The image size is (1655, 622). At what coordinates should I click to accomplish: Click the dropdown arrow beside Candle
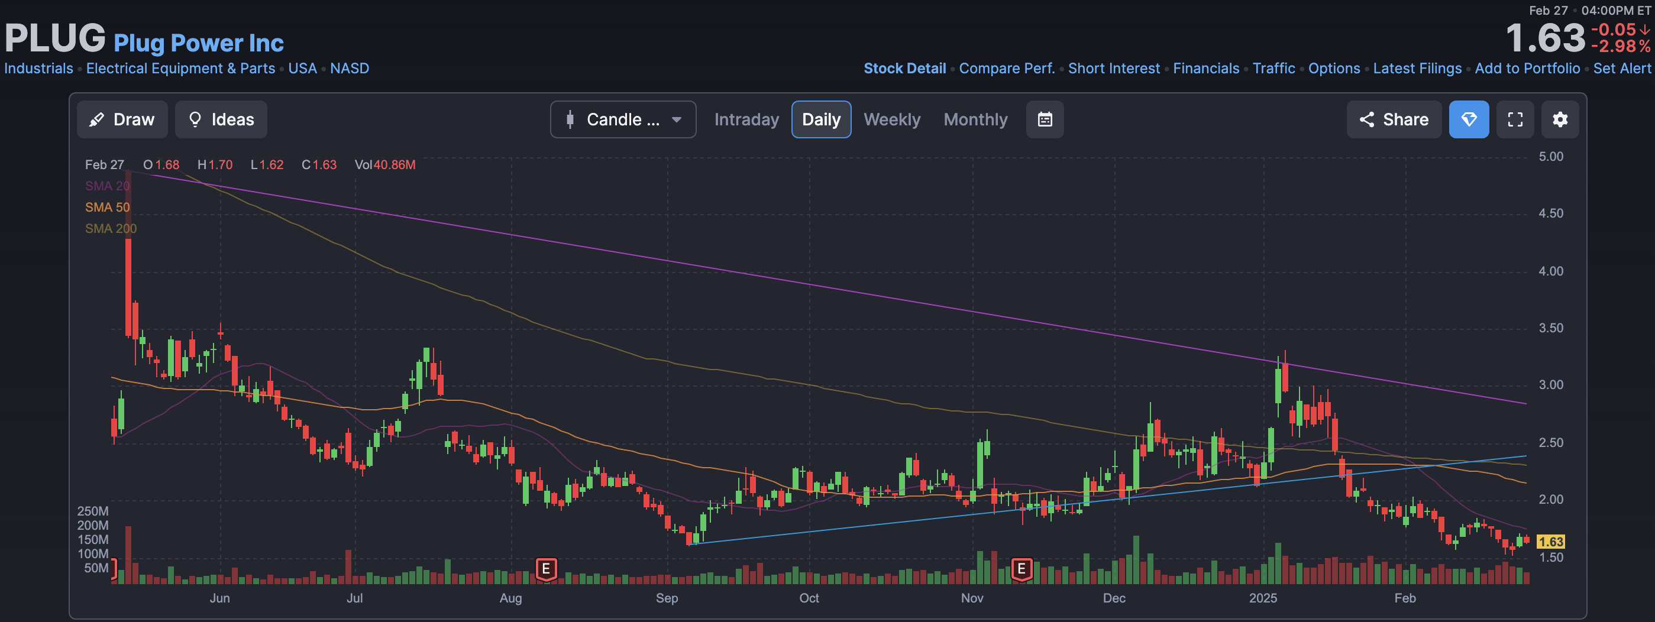tap(677, 119)
